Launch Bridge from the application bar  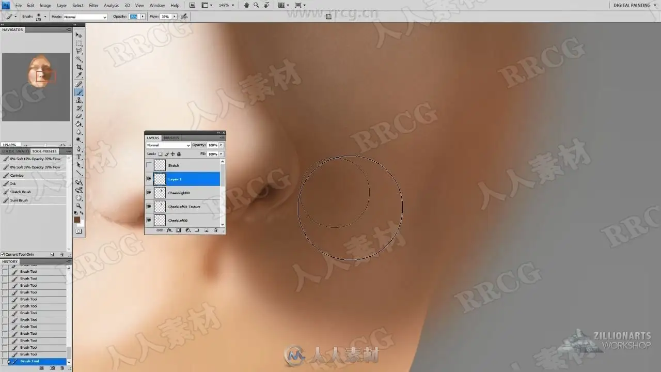pyautogui.click(x=192, y=5)
